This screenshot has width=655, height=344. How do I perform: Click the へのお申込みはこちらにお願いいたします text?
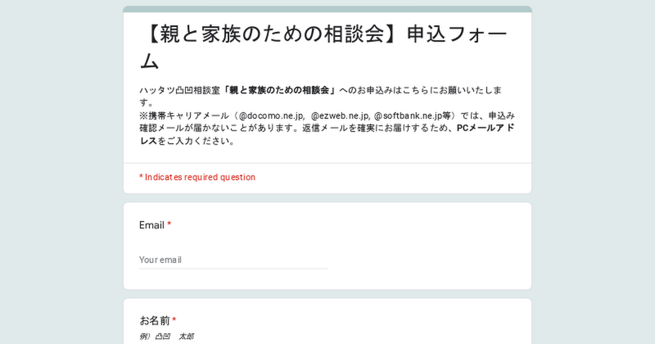[x=427, y=90]
